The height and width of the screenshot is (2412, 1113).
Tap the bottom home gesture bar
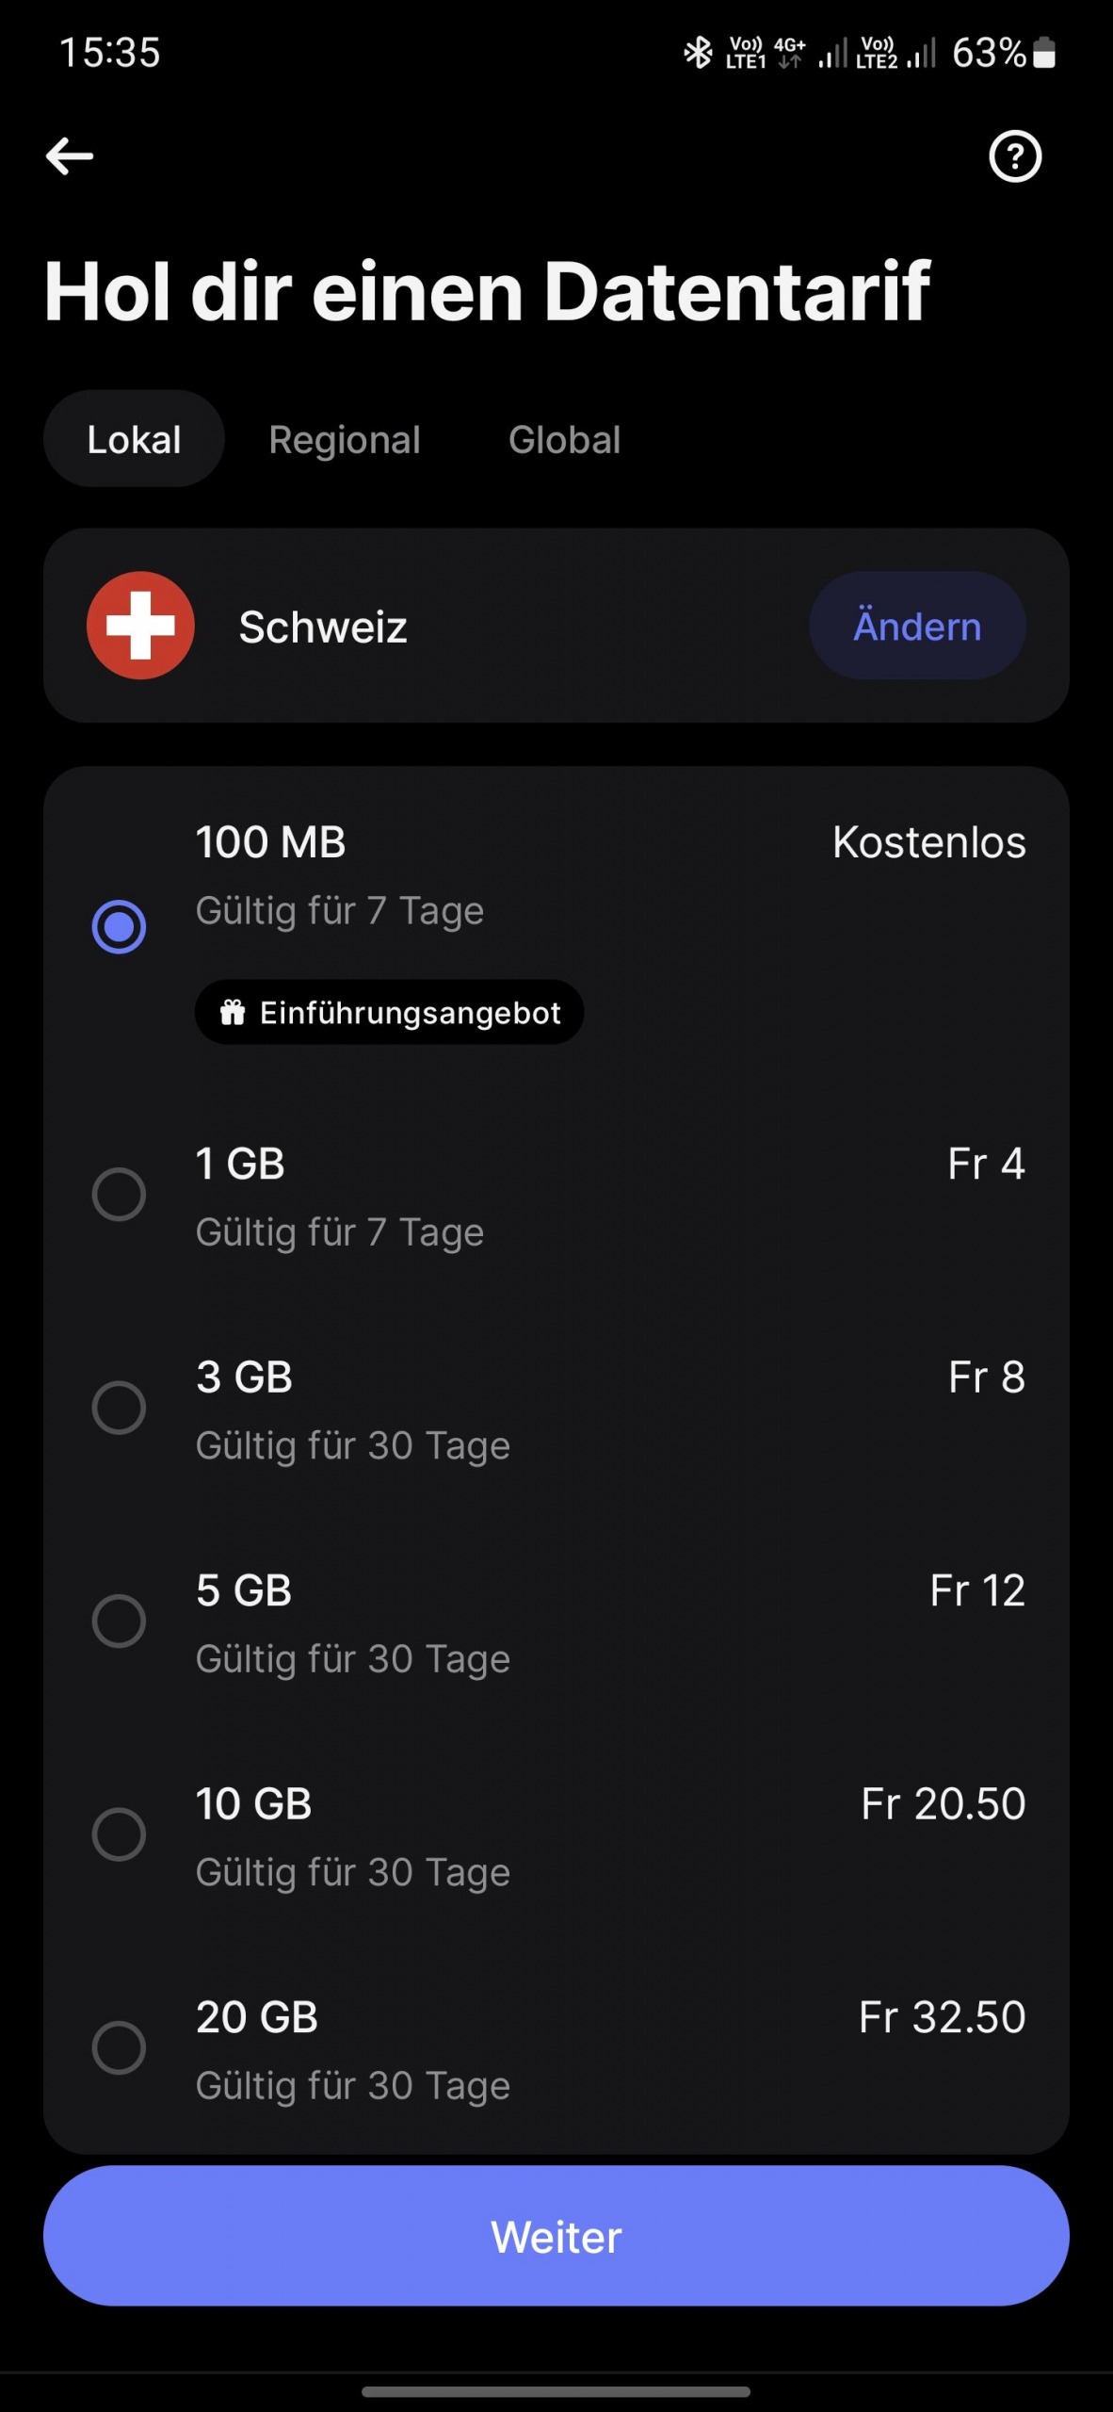click(556, 2391)
